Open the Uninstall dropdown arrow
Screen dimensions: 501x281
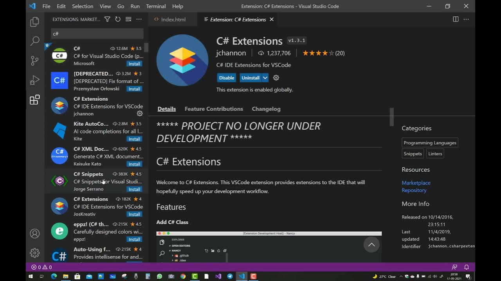tap(265, 78)
